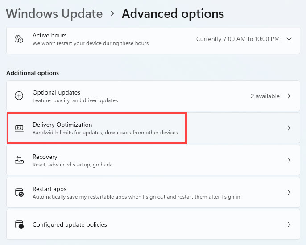Click the Active hours clock icon

(x=19, y=39)
